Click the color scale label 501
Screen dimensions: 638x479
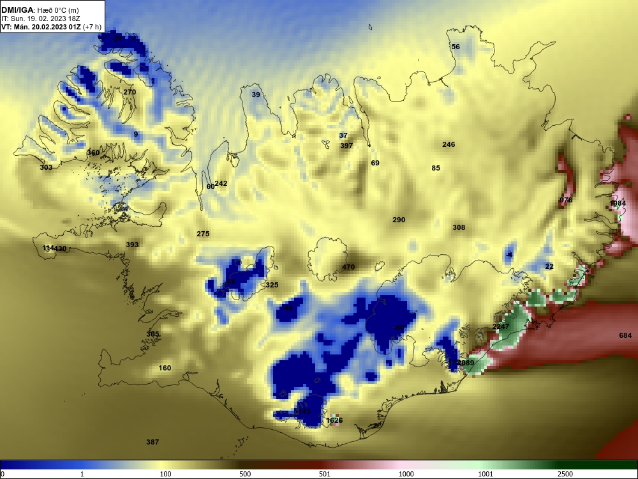point(325,474)
